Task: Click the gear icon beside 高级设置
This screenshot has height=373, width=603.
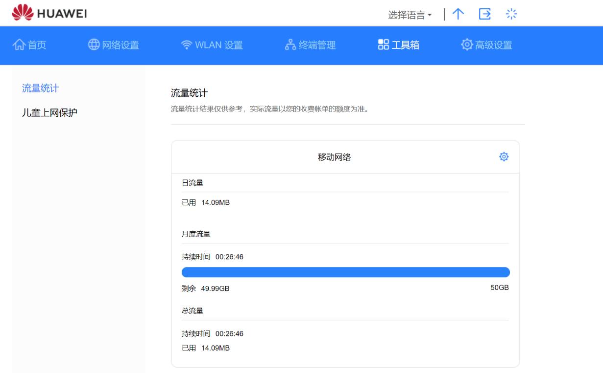Action: pyautogui.click(x=468, y=45)
